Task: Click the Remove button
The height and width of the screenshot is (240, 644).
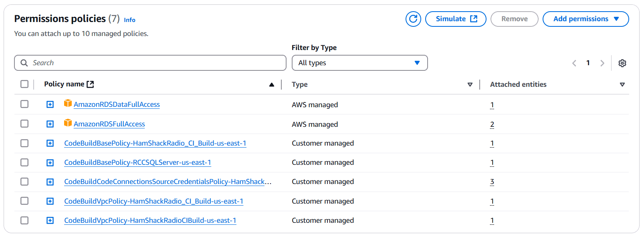Action: point(514,19)
